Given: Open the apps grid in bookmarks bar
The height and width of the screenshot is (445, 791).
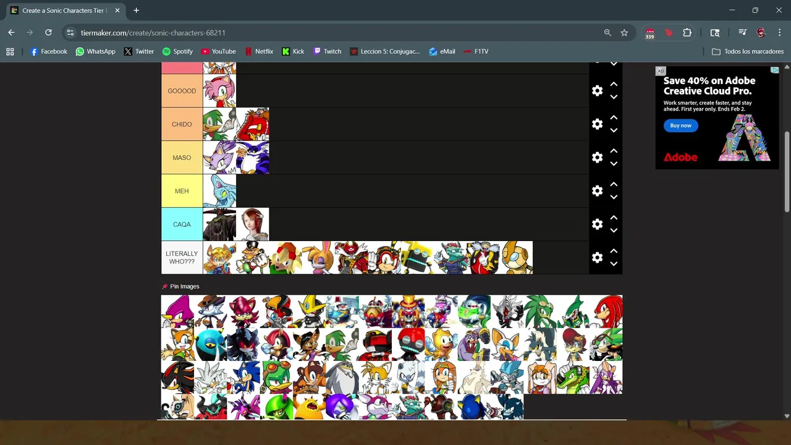Looking at the screenshot, I should tap(10, 51).
